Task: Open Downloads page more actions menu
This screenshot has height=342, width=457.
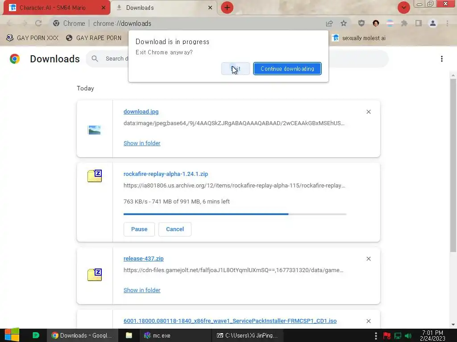Action: click(x=442, y=59)
